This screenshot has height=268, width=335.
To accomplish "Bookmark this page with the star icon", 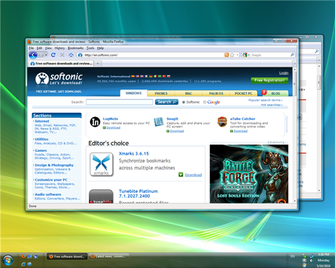I will 232,55.
